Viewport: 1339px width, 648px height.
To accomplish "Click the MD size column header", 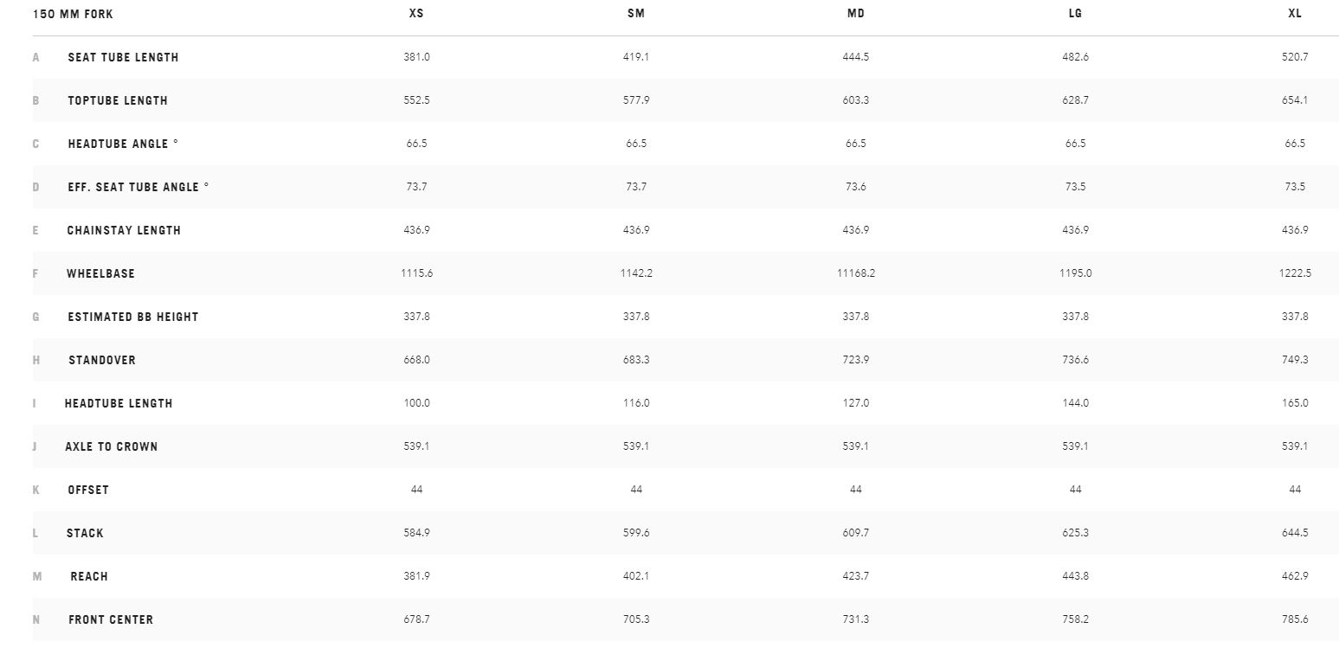I will [x=856, y=14].
